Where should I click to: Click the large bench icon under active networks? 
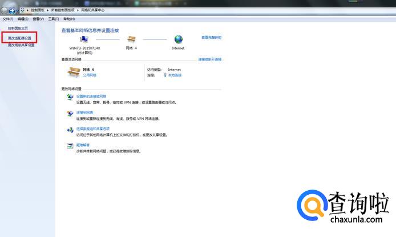point(73,72)
